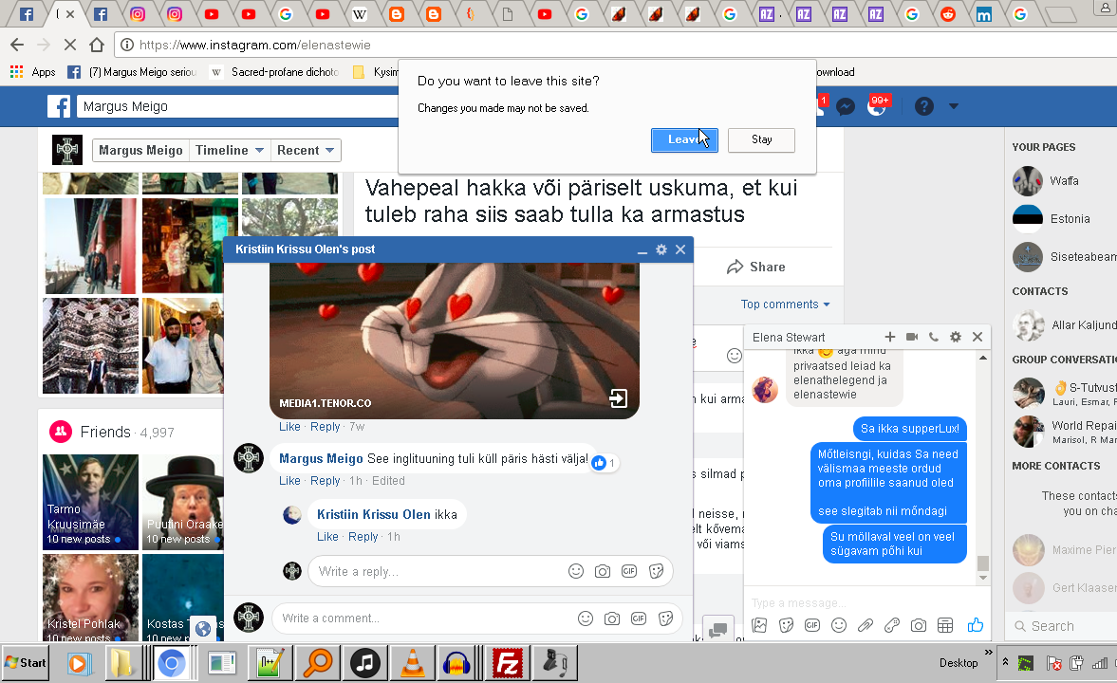Open Elena Stewart chat options gear
This screenshot has width=1117, height=683.
click(x=956, y=337)
